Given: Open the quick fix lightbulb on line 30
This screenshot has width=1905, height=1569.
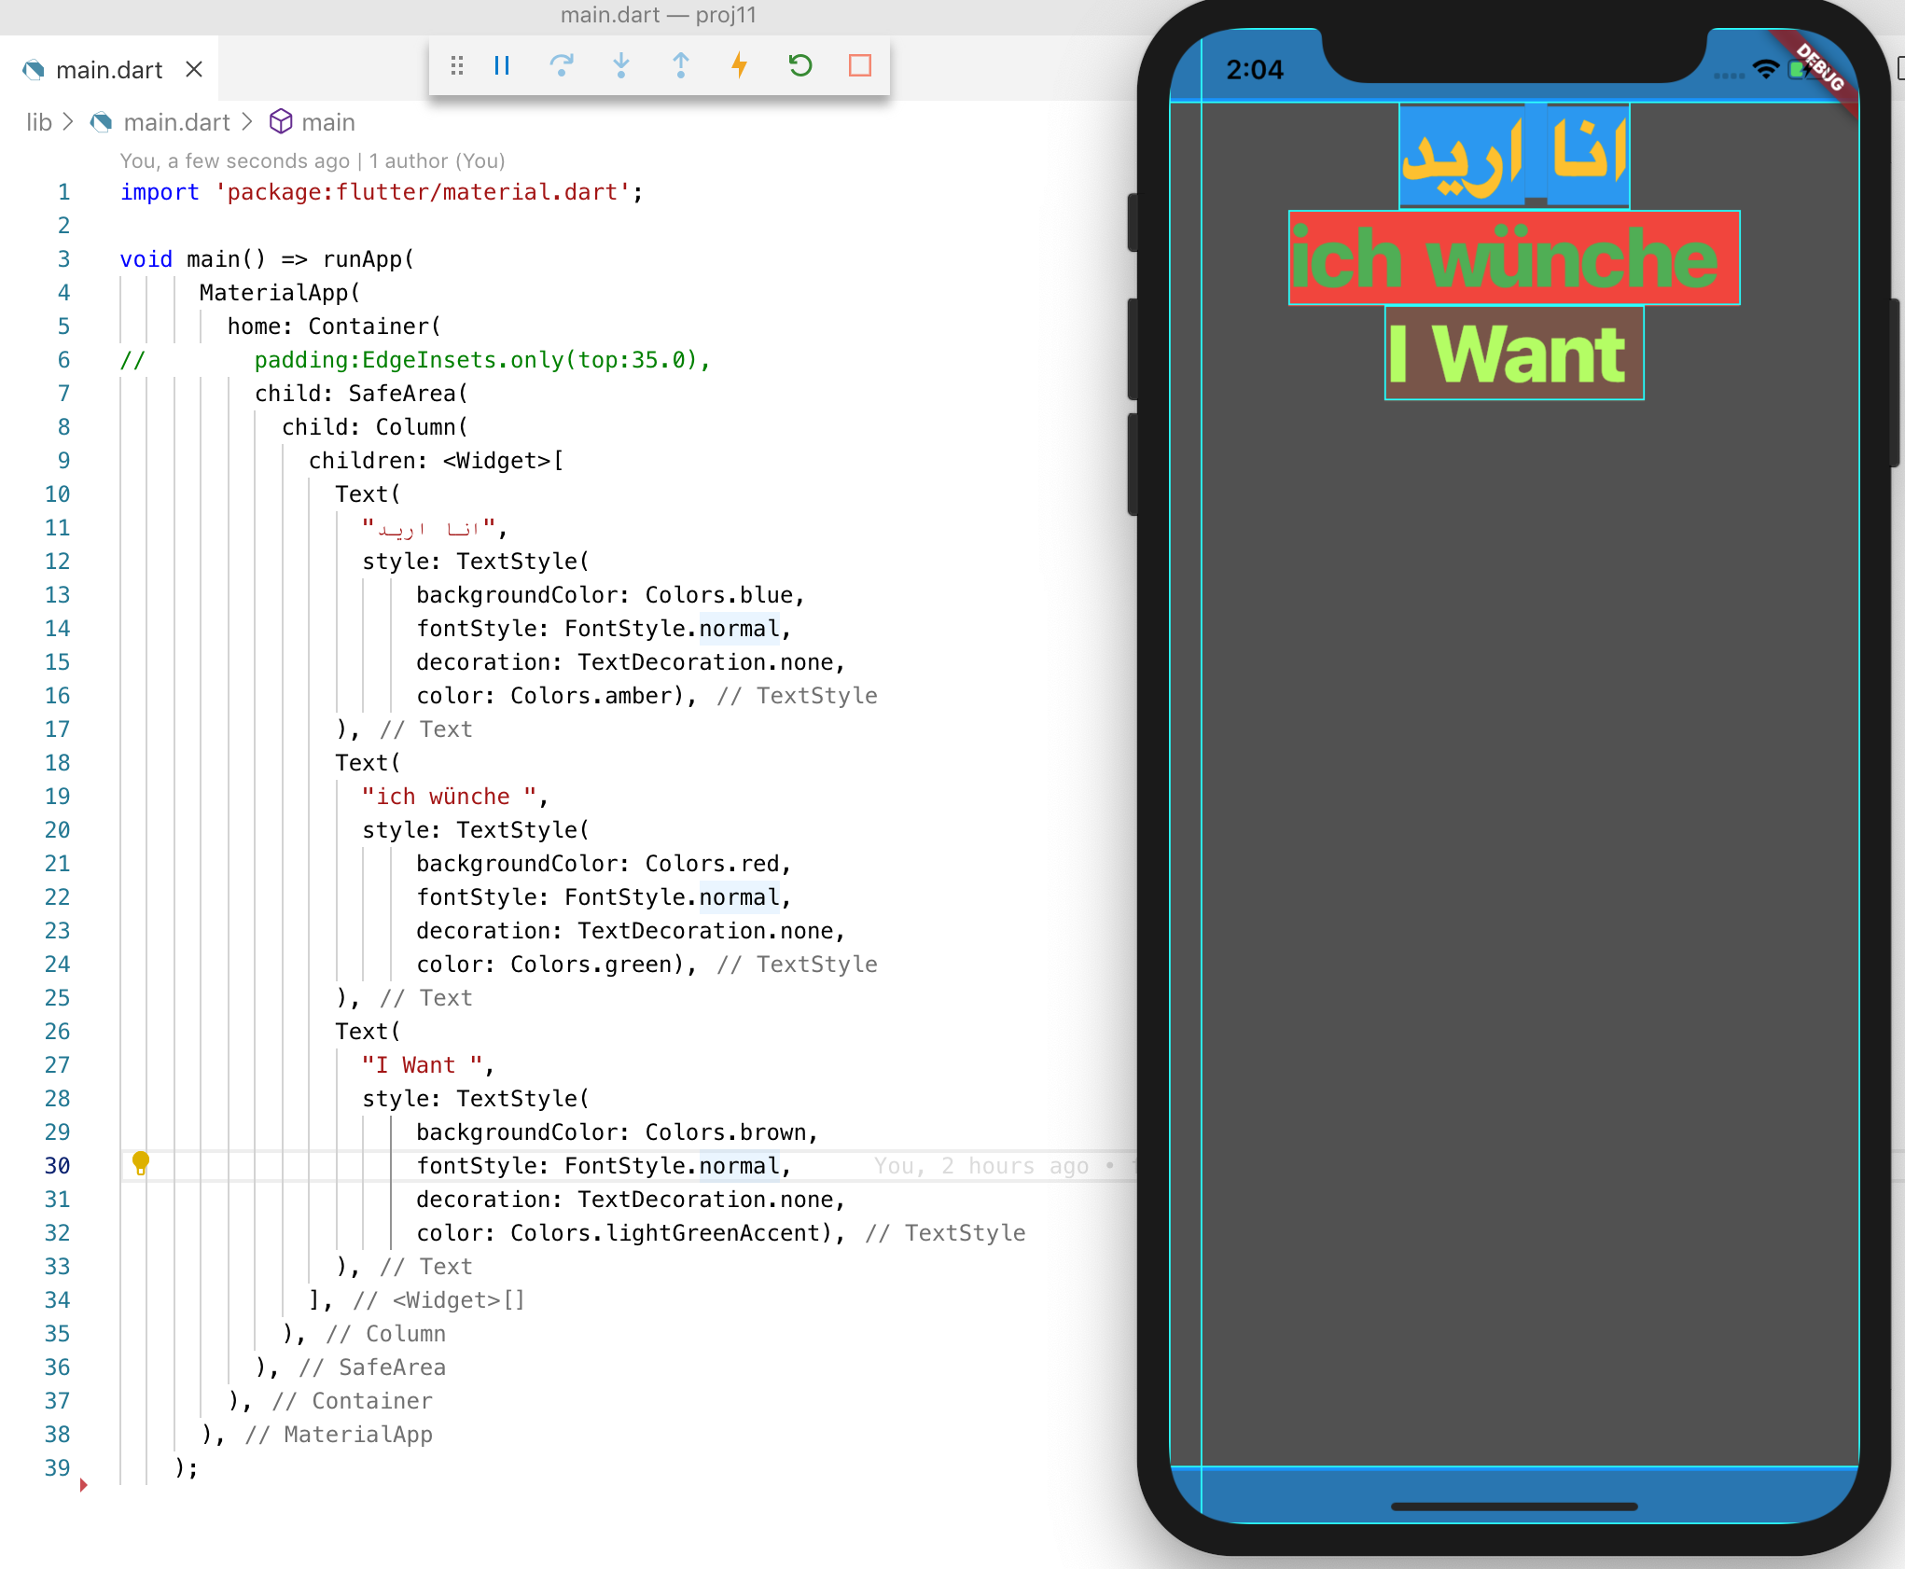Looking at the screenshot, I should click(141, 1164).
